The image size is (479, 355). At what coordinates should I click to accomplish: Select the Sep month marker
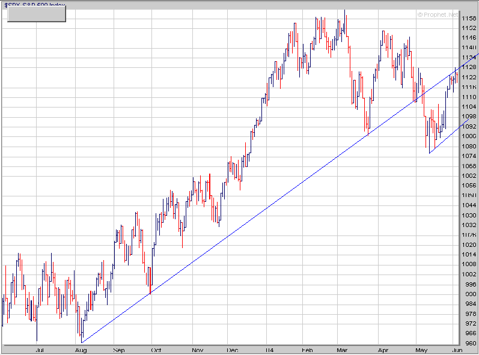[119, 350]
